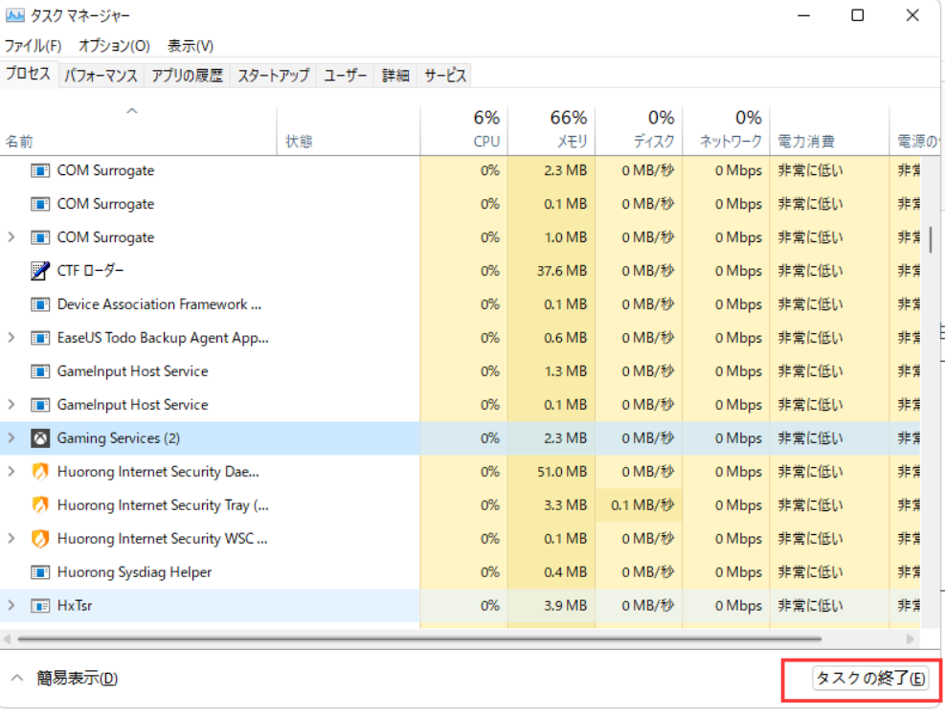Screen dimensions: 945x715
Task: Open the オプション(O) menu
Action: point(114,46)
